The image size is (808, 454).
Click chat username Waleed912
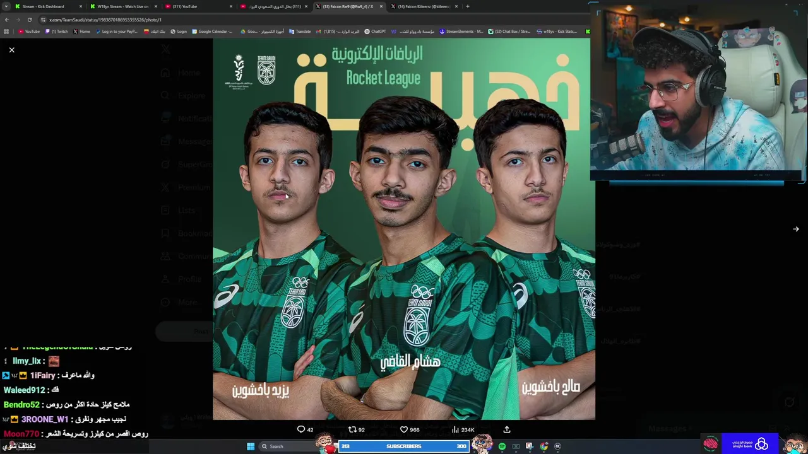[x=24, y=390]
